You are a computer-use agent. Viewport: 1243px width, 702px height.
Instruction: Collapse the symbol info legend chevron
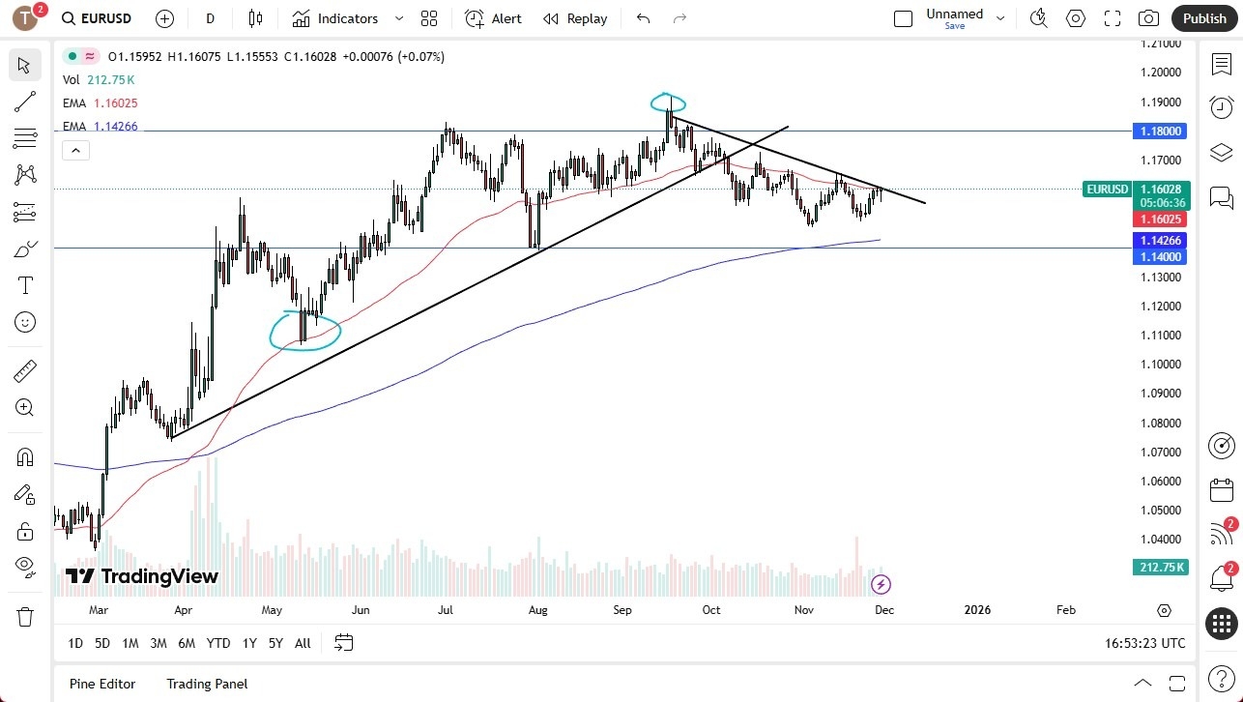[75, 150]
